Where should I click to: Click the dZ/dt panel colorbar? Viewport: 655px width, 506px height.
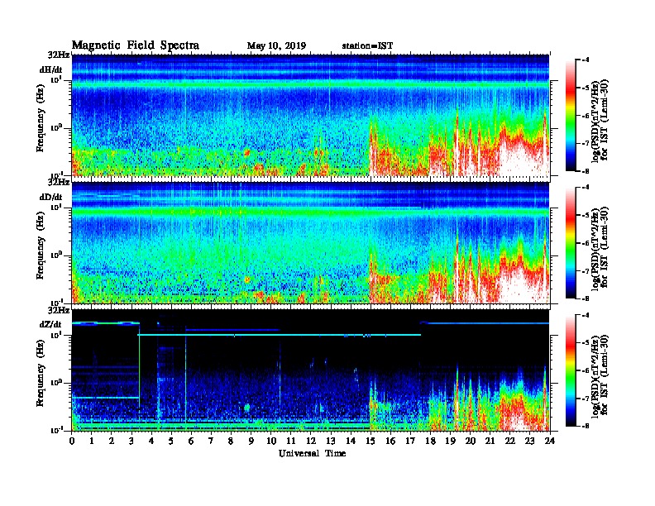pyautogui.click(x=570, y=370)
